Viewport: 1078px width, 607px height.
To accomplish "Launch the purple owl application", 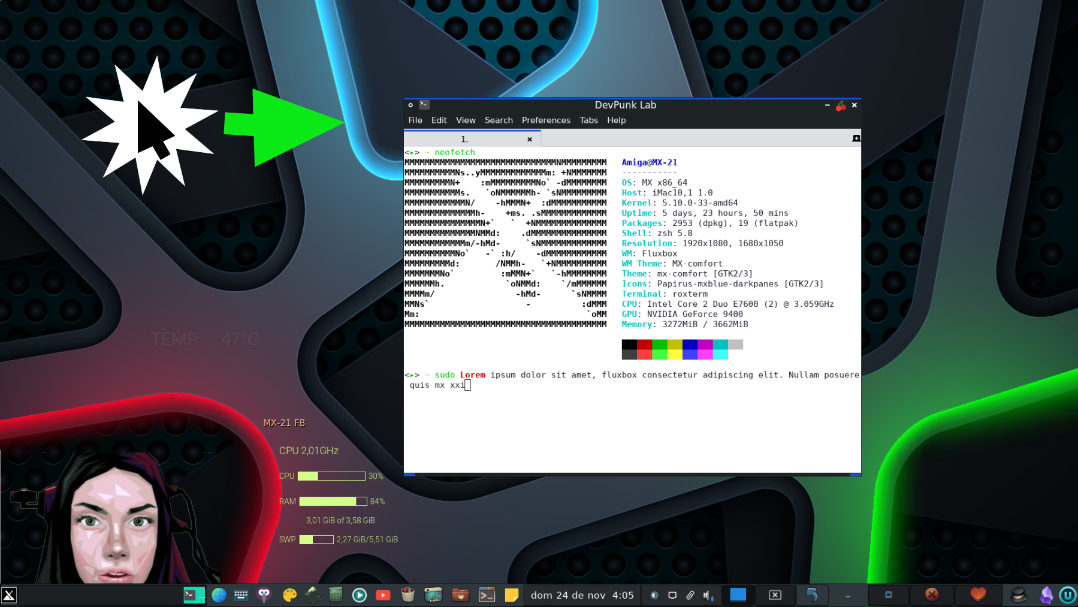I will click(x=264, y=595).
